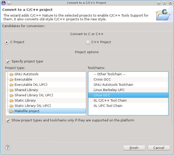Viewport: 174px width, 155px height.
Task: Click the Makefile project folder icon
Action: pyautogui.click(x=12, y=111)
